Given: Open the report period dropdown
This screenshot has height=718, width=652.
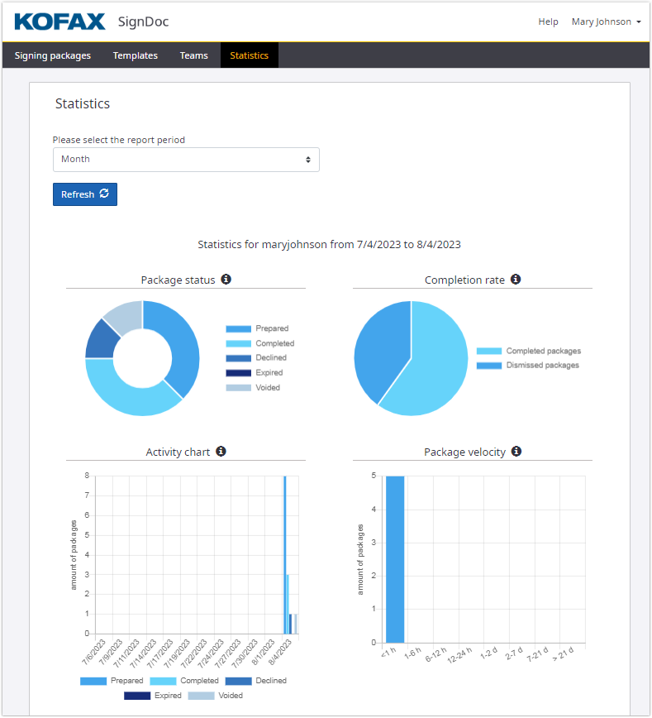Looking at the screenshot, I should [186, 160].
